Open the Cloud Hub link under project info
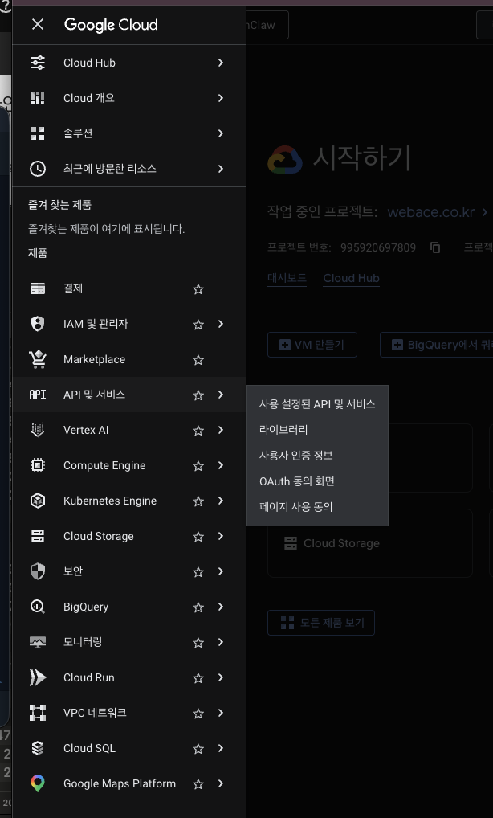Image resolution: width=493 pixels, height=818 pixels. click(x=351, y=278)
